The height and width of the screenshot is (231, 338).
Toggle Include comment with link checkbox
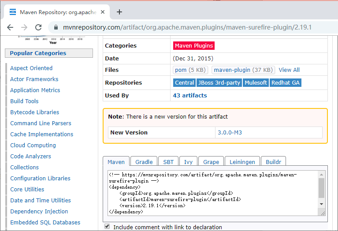point(107,227)
